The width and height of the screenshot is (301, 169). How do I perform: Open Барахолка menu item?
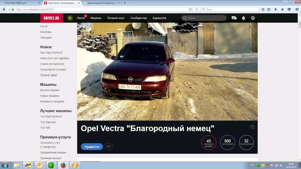[159, 18]
